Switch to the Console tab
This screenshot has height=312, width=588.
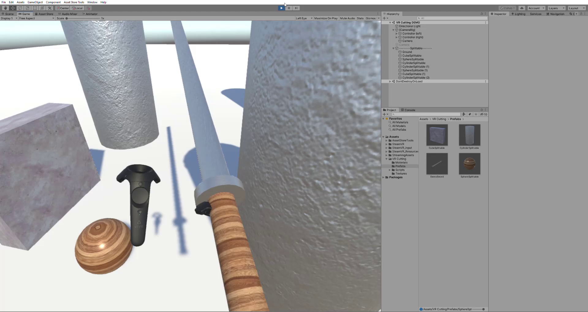(408, 110)
